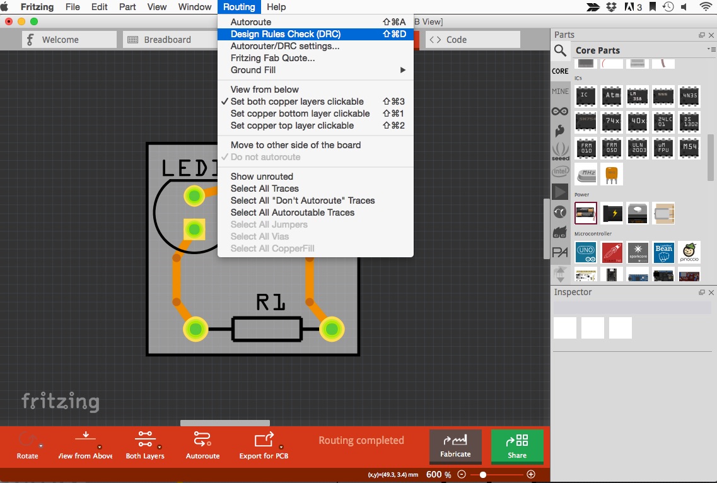Choose Select All Autoroutable Traces
The height and width of the screenshot is (483, 717).
click(315, 212)
